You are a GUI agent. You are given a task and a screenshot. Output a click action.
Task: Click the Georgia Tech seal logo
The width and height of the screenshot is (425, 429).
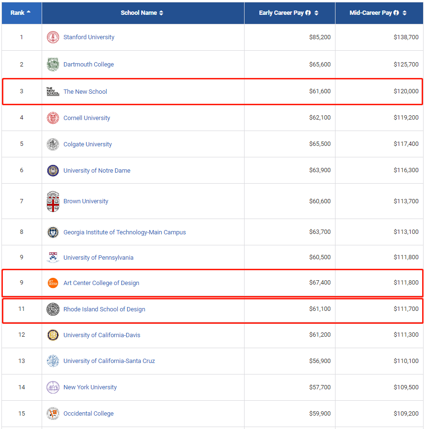point(53,232)
